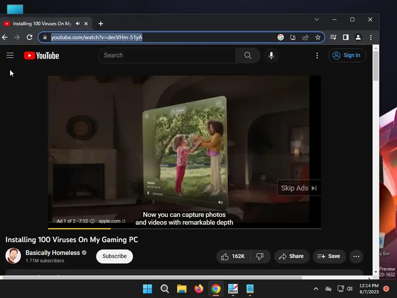
Task: Focus the YouTube Search input field
Action: pyautogui.click(x=167, y=55)
